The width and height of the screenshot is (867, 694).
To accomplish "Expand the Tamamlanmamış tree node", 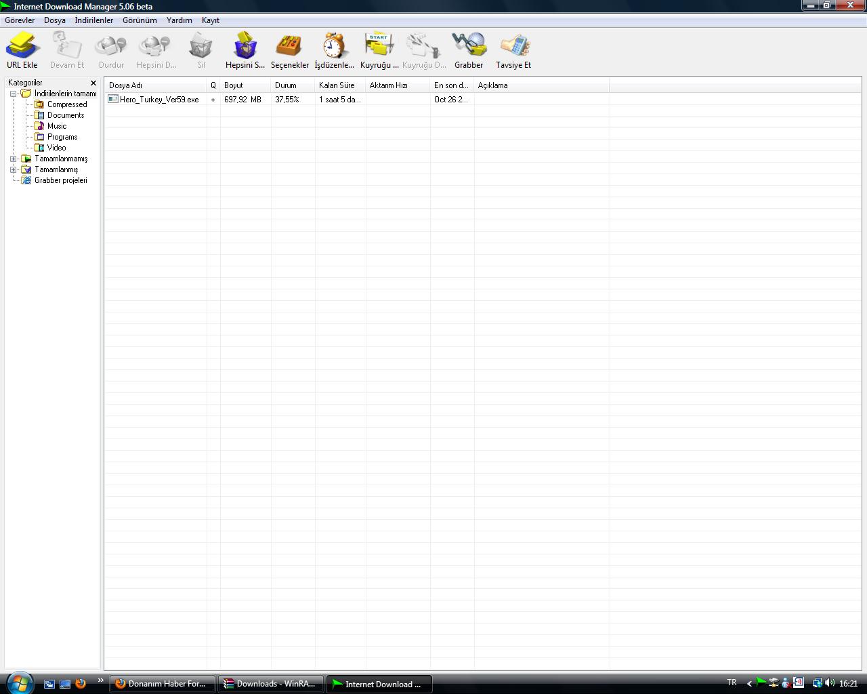I will 13,159.
